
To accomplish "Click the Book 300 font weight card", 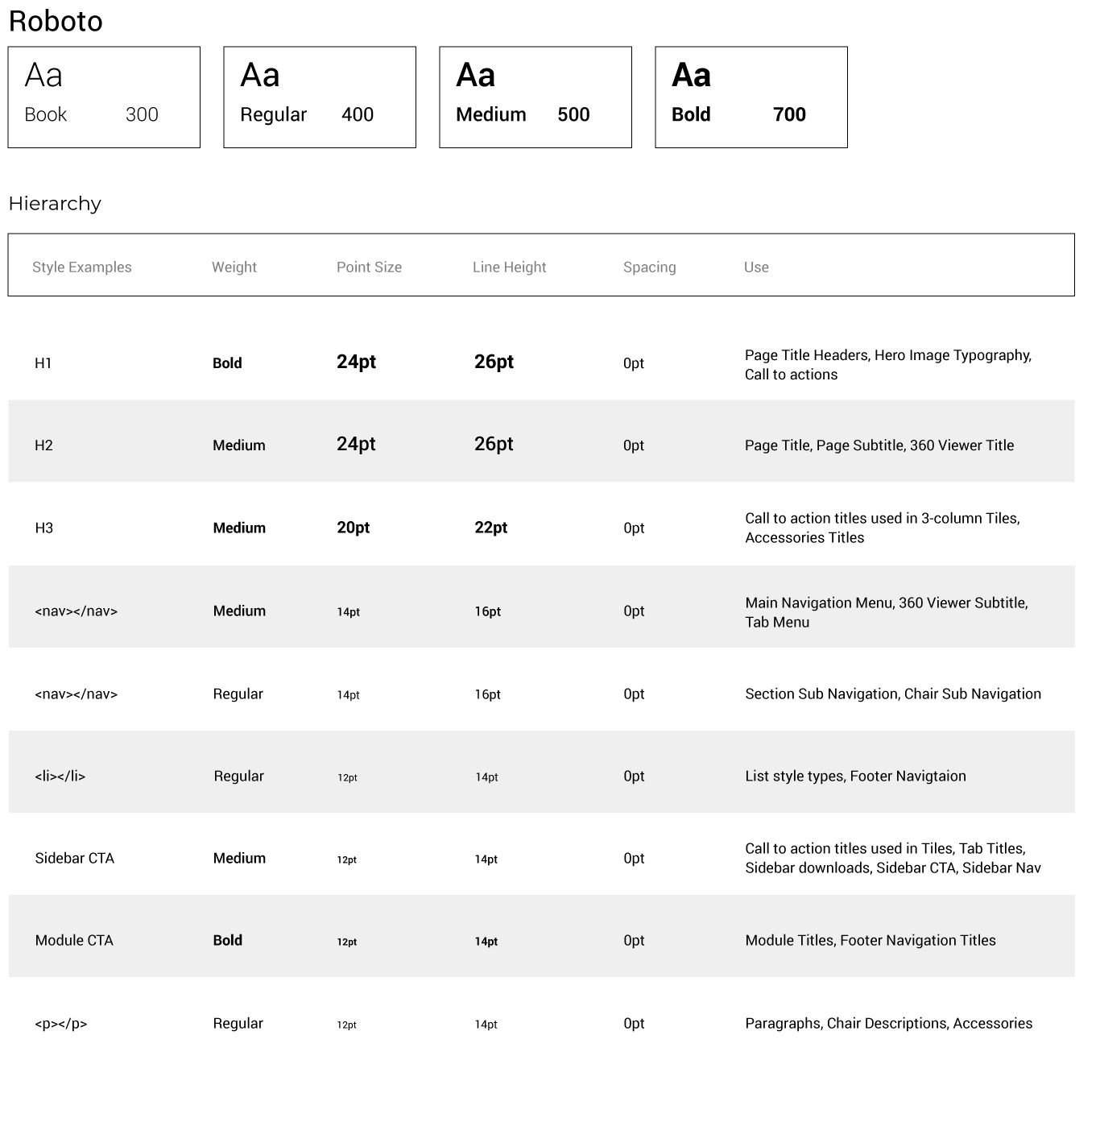I will (104, 97).
